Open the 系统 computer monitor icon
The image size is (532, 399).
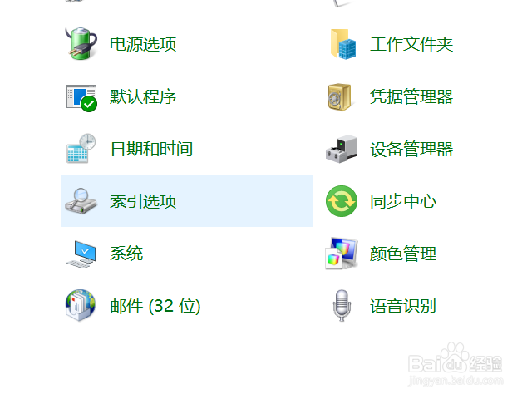tap(81, 254)
